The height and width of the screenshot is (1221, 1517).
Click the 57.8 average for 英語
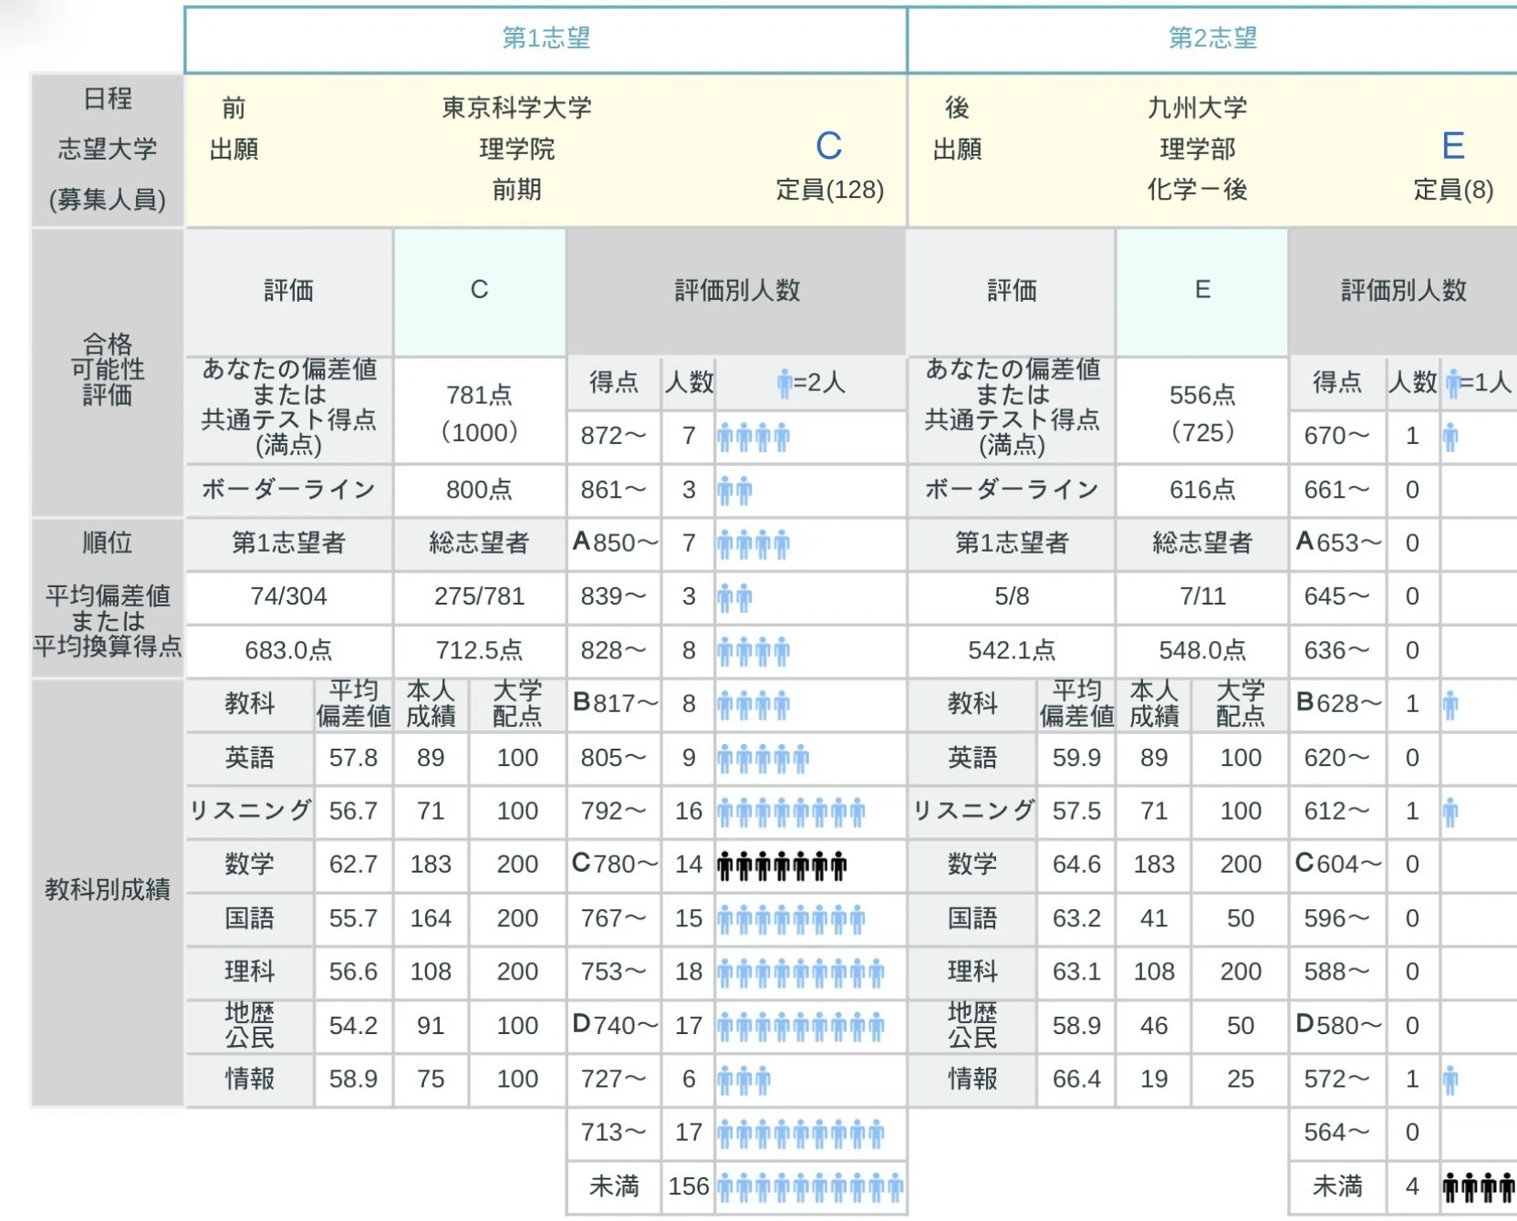(x=354, y=759)
